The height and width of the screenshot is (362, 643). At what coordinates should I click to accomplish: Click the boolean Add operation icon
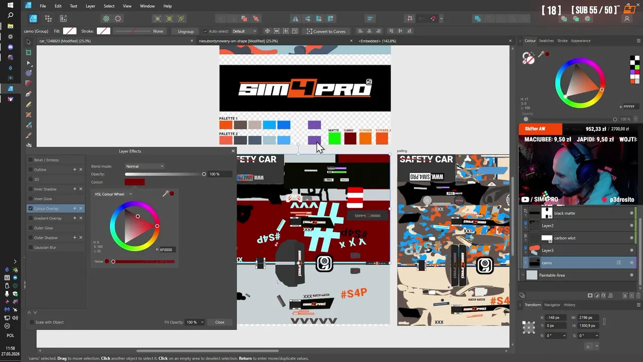(x=478, y=19)
